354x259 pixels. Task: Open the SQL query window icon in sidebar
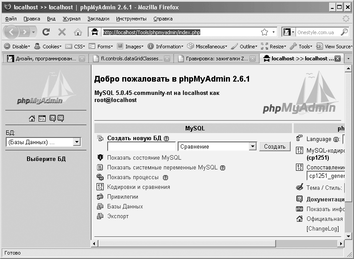tap(42, 118)
